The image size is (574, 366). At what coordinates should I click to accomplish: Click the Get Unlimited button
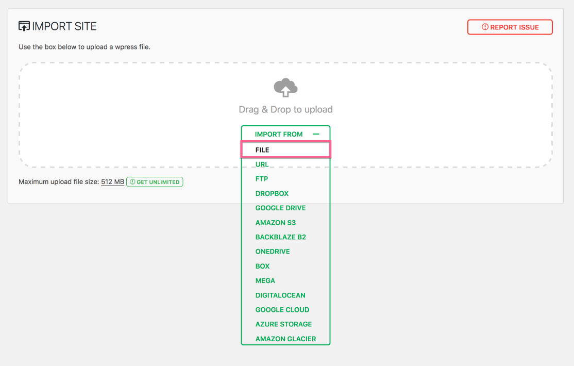coord(155,182)
